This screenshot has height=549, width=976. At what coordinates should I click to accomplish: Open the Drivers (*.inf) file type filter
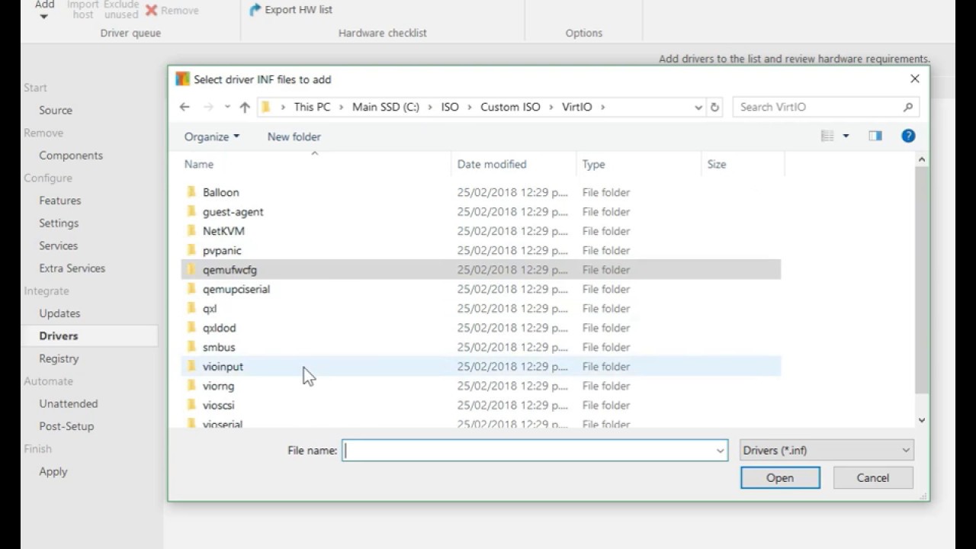point(827,451)
